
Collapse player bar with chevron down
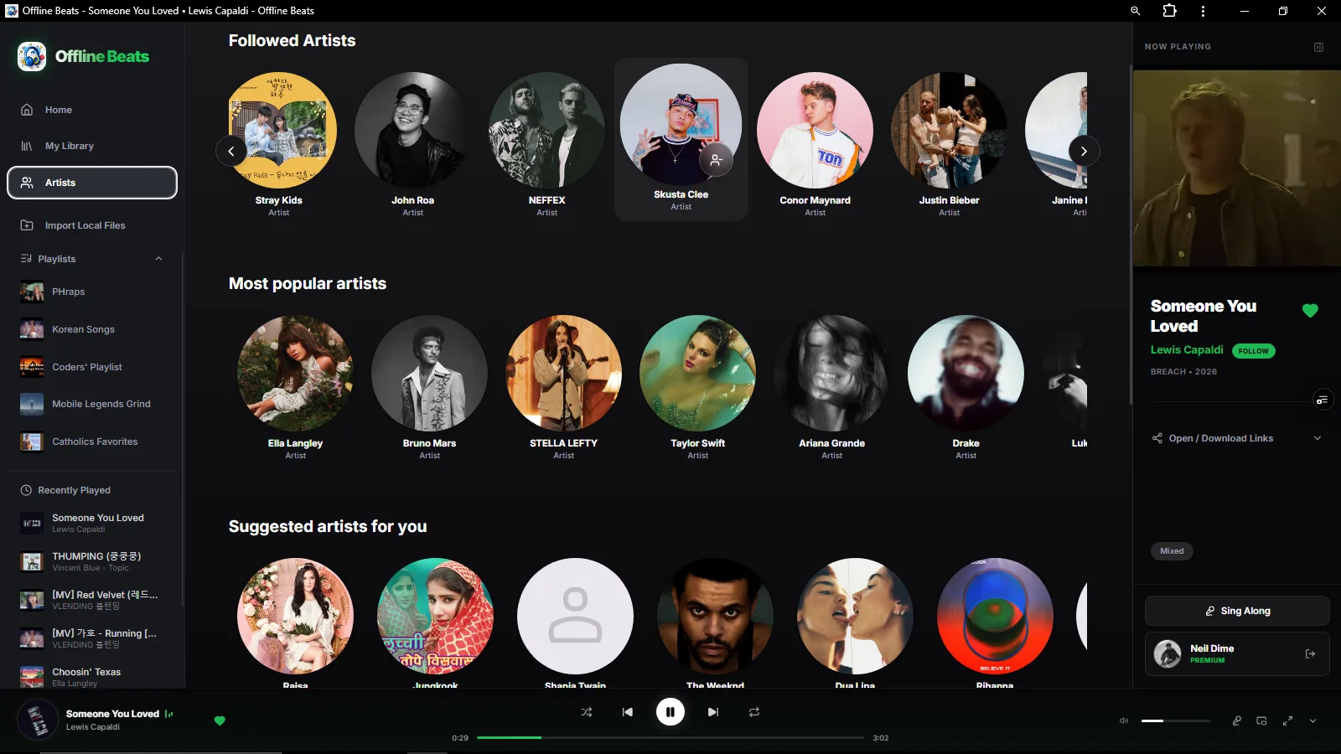coord(1313,720)
